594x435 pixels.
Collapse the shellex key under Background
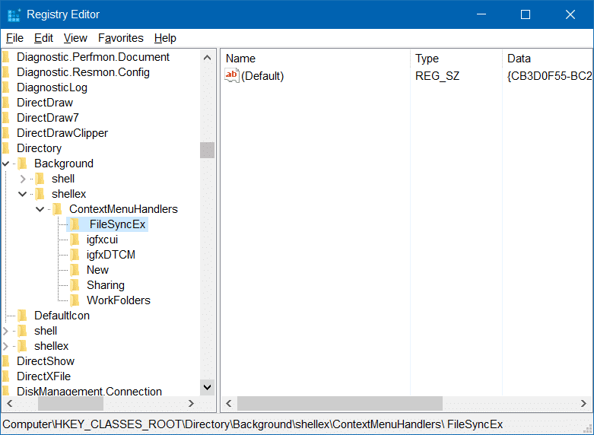[x=22, y=194]
